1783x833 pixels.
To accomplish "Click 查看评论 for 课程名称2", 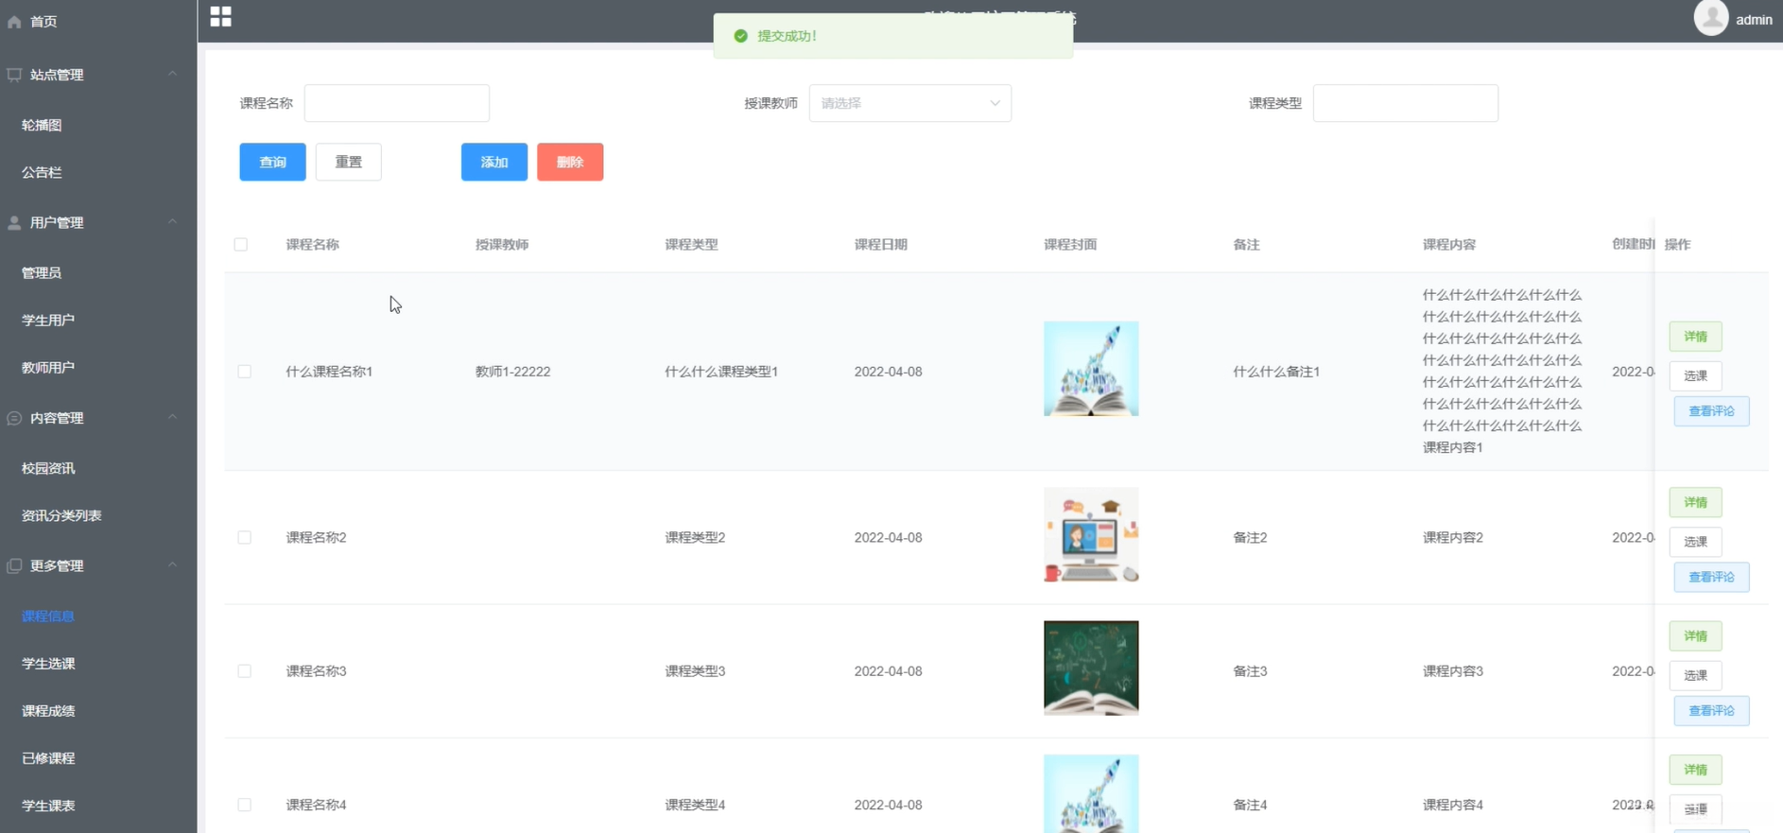I will [1711, 577].
